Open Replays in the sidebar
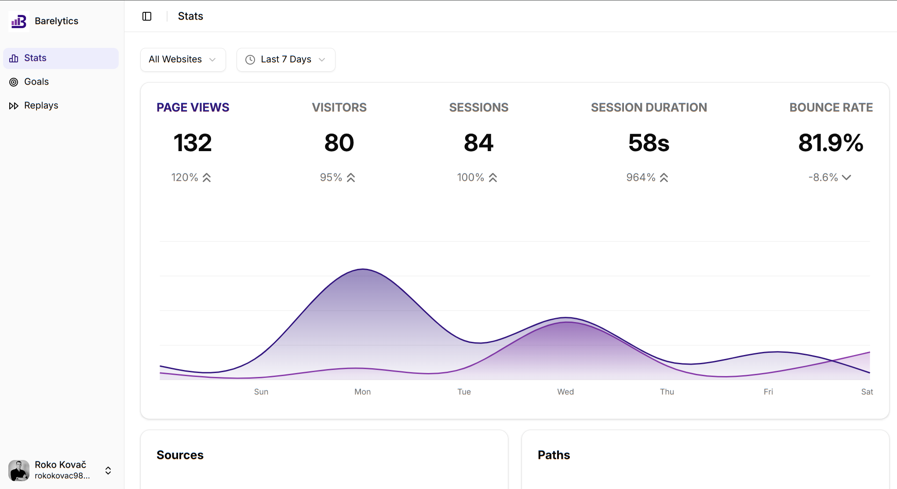 tap(41, 105)
